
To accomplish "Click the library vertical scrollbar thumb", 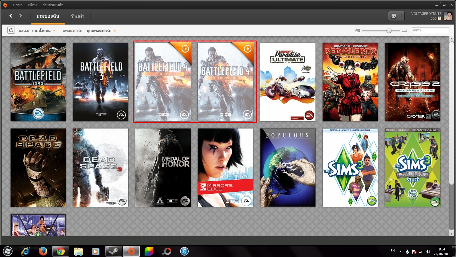I will click(451, 113).
